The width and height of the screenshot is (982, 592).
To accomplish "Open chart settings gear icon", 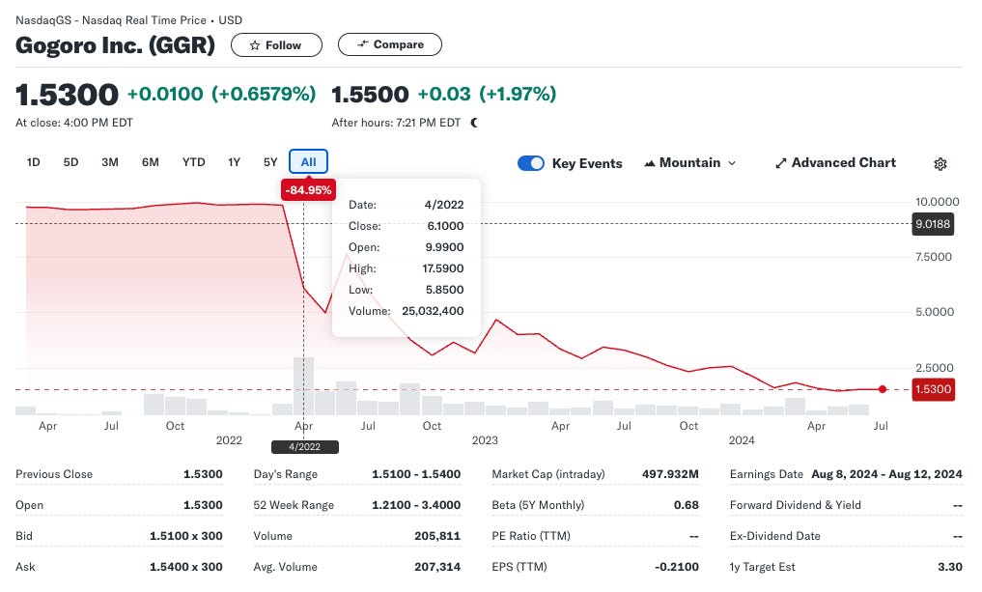I will (940, 163).
